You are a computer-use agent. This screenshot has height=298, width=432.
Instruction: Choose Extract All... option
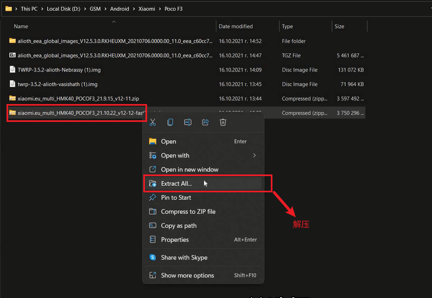click(204, 184)
